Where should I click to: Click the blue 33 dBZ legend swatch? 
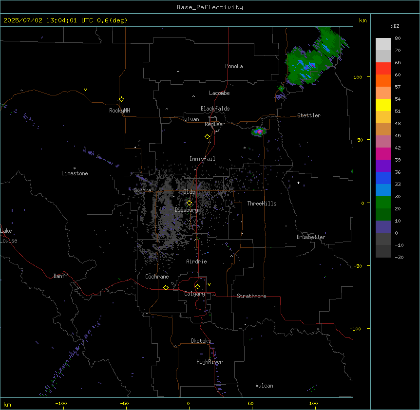click(x=383, y=178)
